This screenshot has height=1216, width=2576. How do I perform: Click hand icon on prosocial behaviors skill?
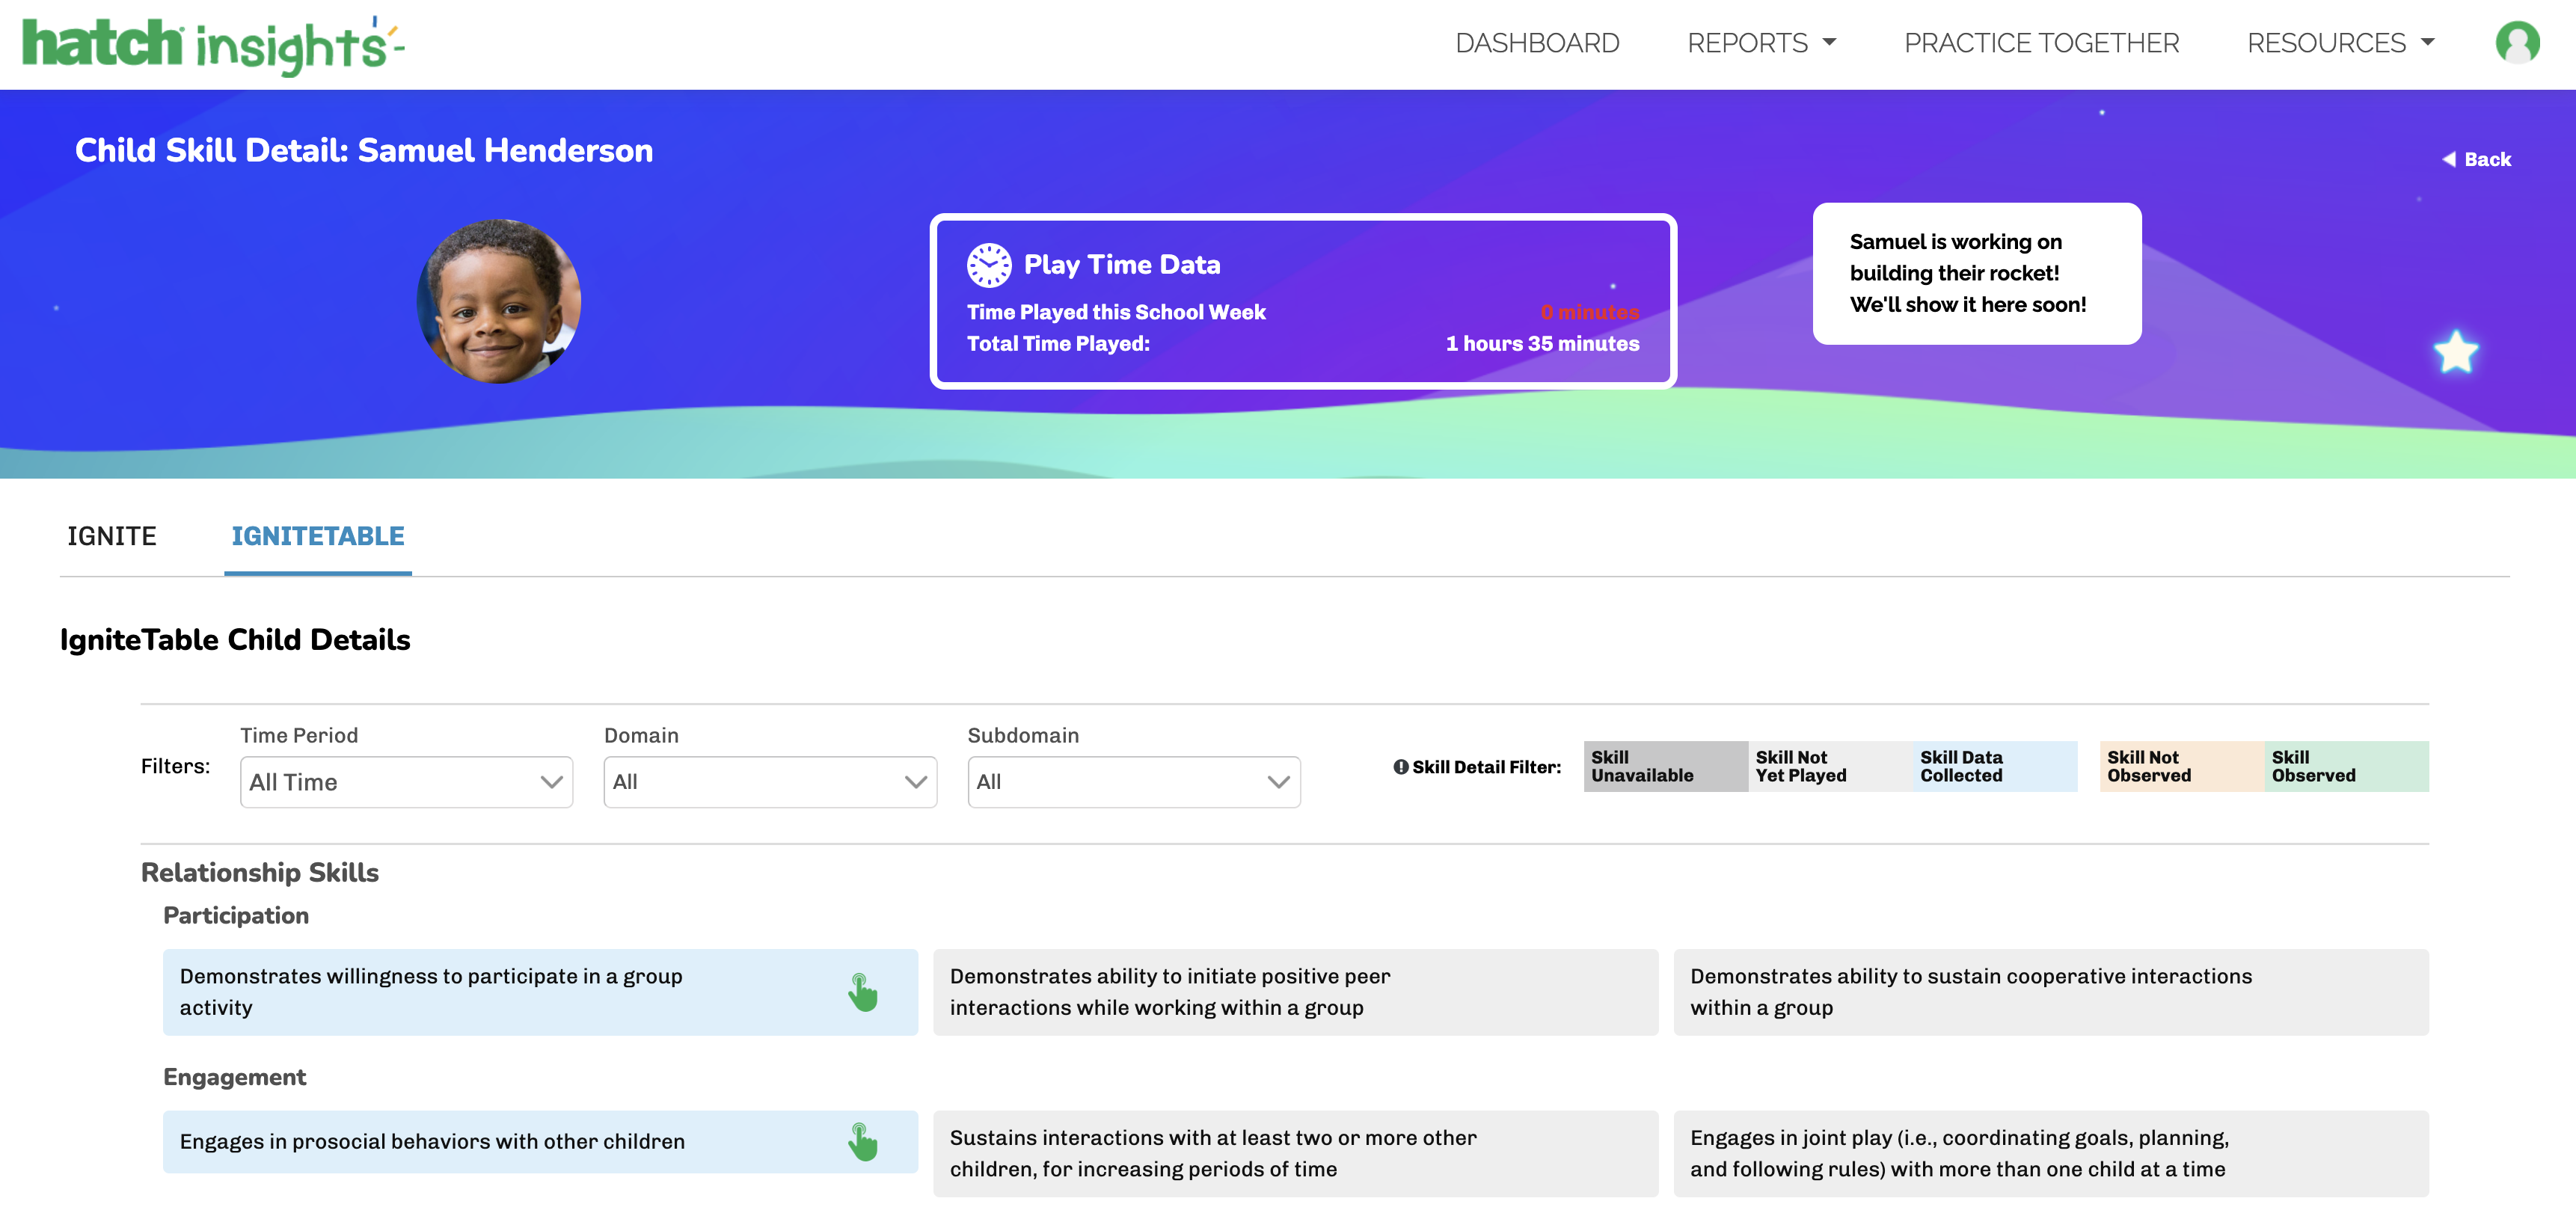click(x=862, y=1142)
